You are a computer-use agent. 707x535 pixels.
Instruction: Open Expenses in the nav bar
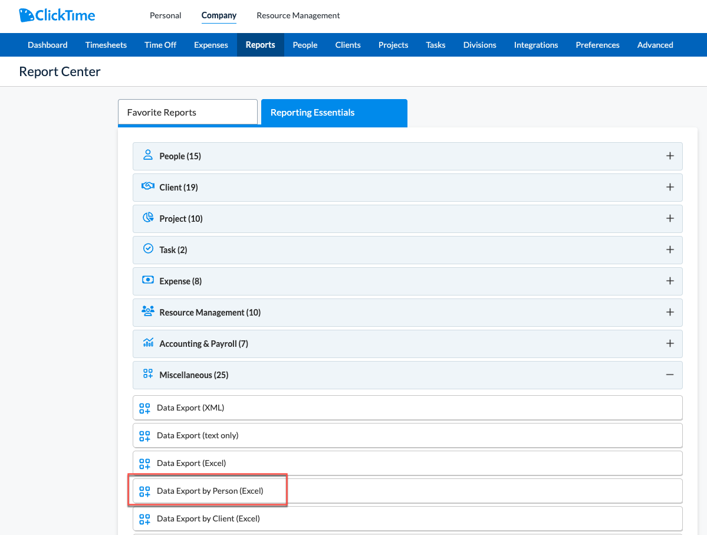click(x=211, y=45)
